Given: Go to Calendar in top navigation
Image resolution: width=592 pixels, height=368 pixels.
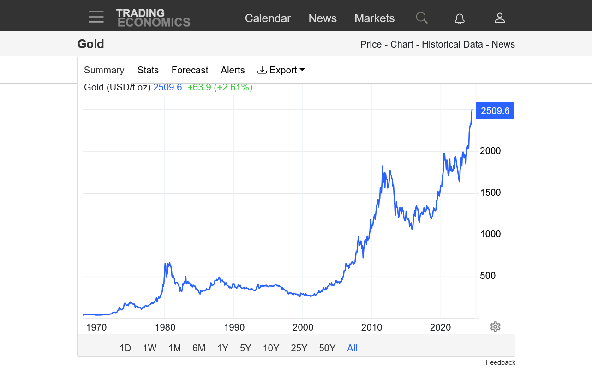Looking at the screenshot, I should click(268, 18).
